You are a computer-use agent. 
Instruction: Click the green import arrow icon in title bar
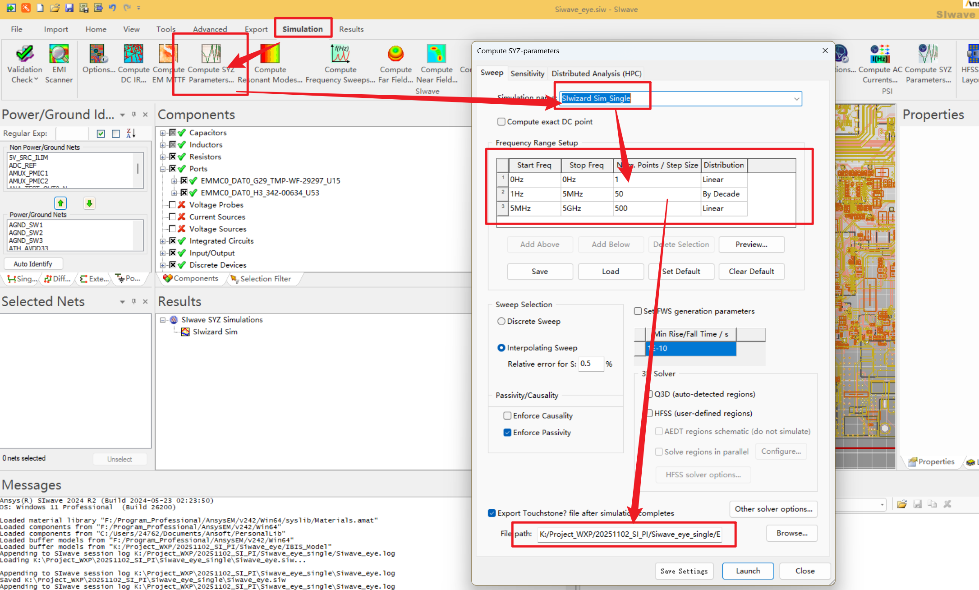[x=11, y=8]
